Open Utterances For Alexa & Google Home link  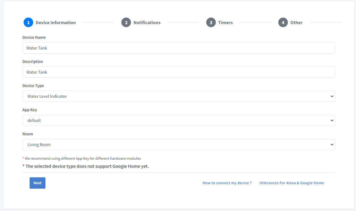[x=291, y=183]
